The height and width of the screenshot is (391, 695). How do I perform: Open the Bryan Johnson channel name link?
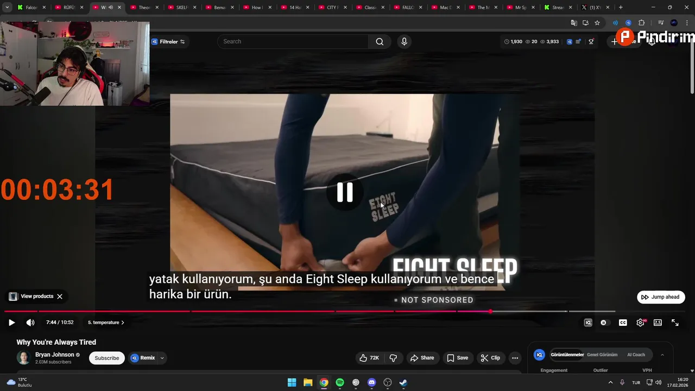[x=54, y=355]
